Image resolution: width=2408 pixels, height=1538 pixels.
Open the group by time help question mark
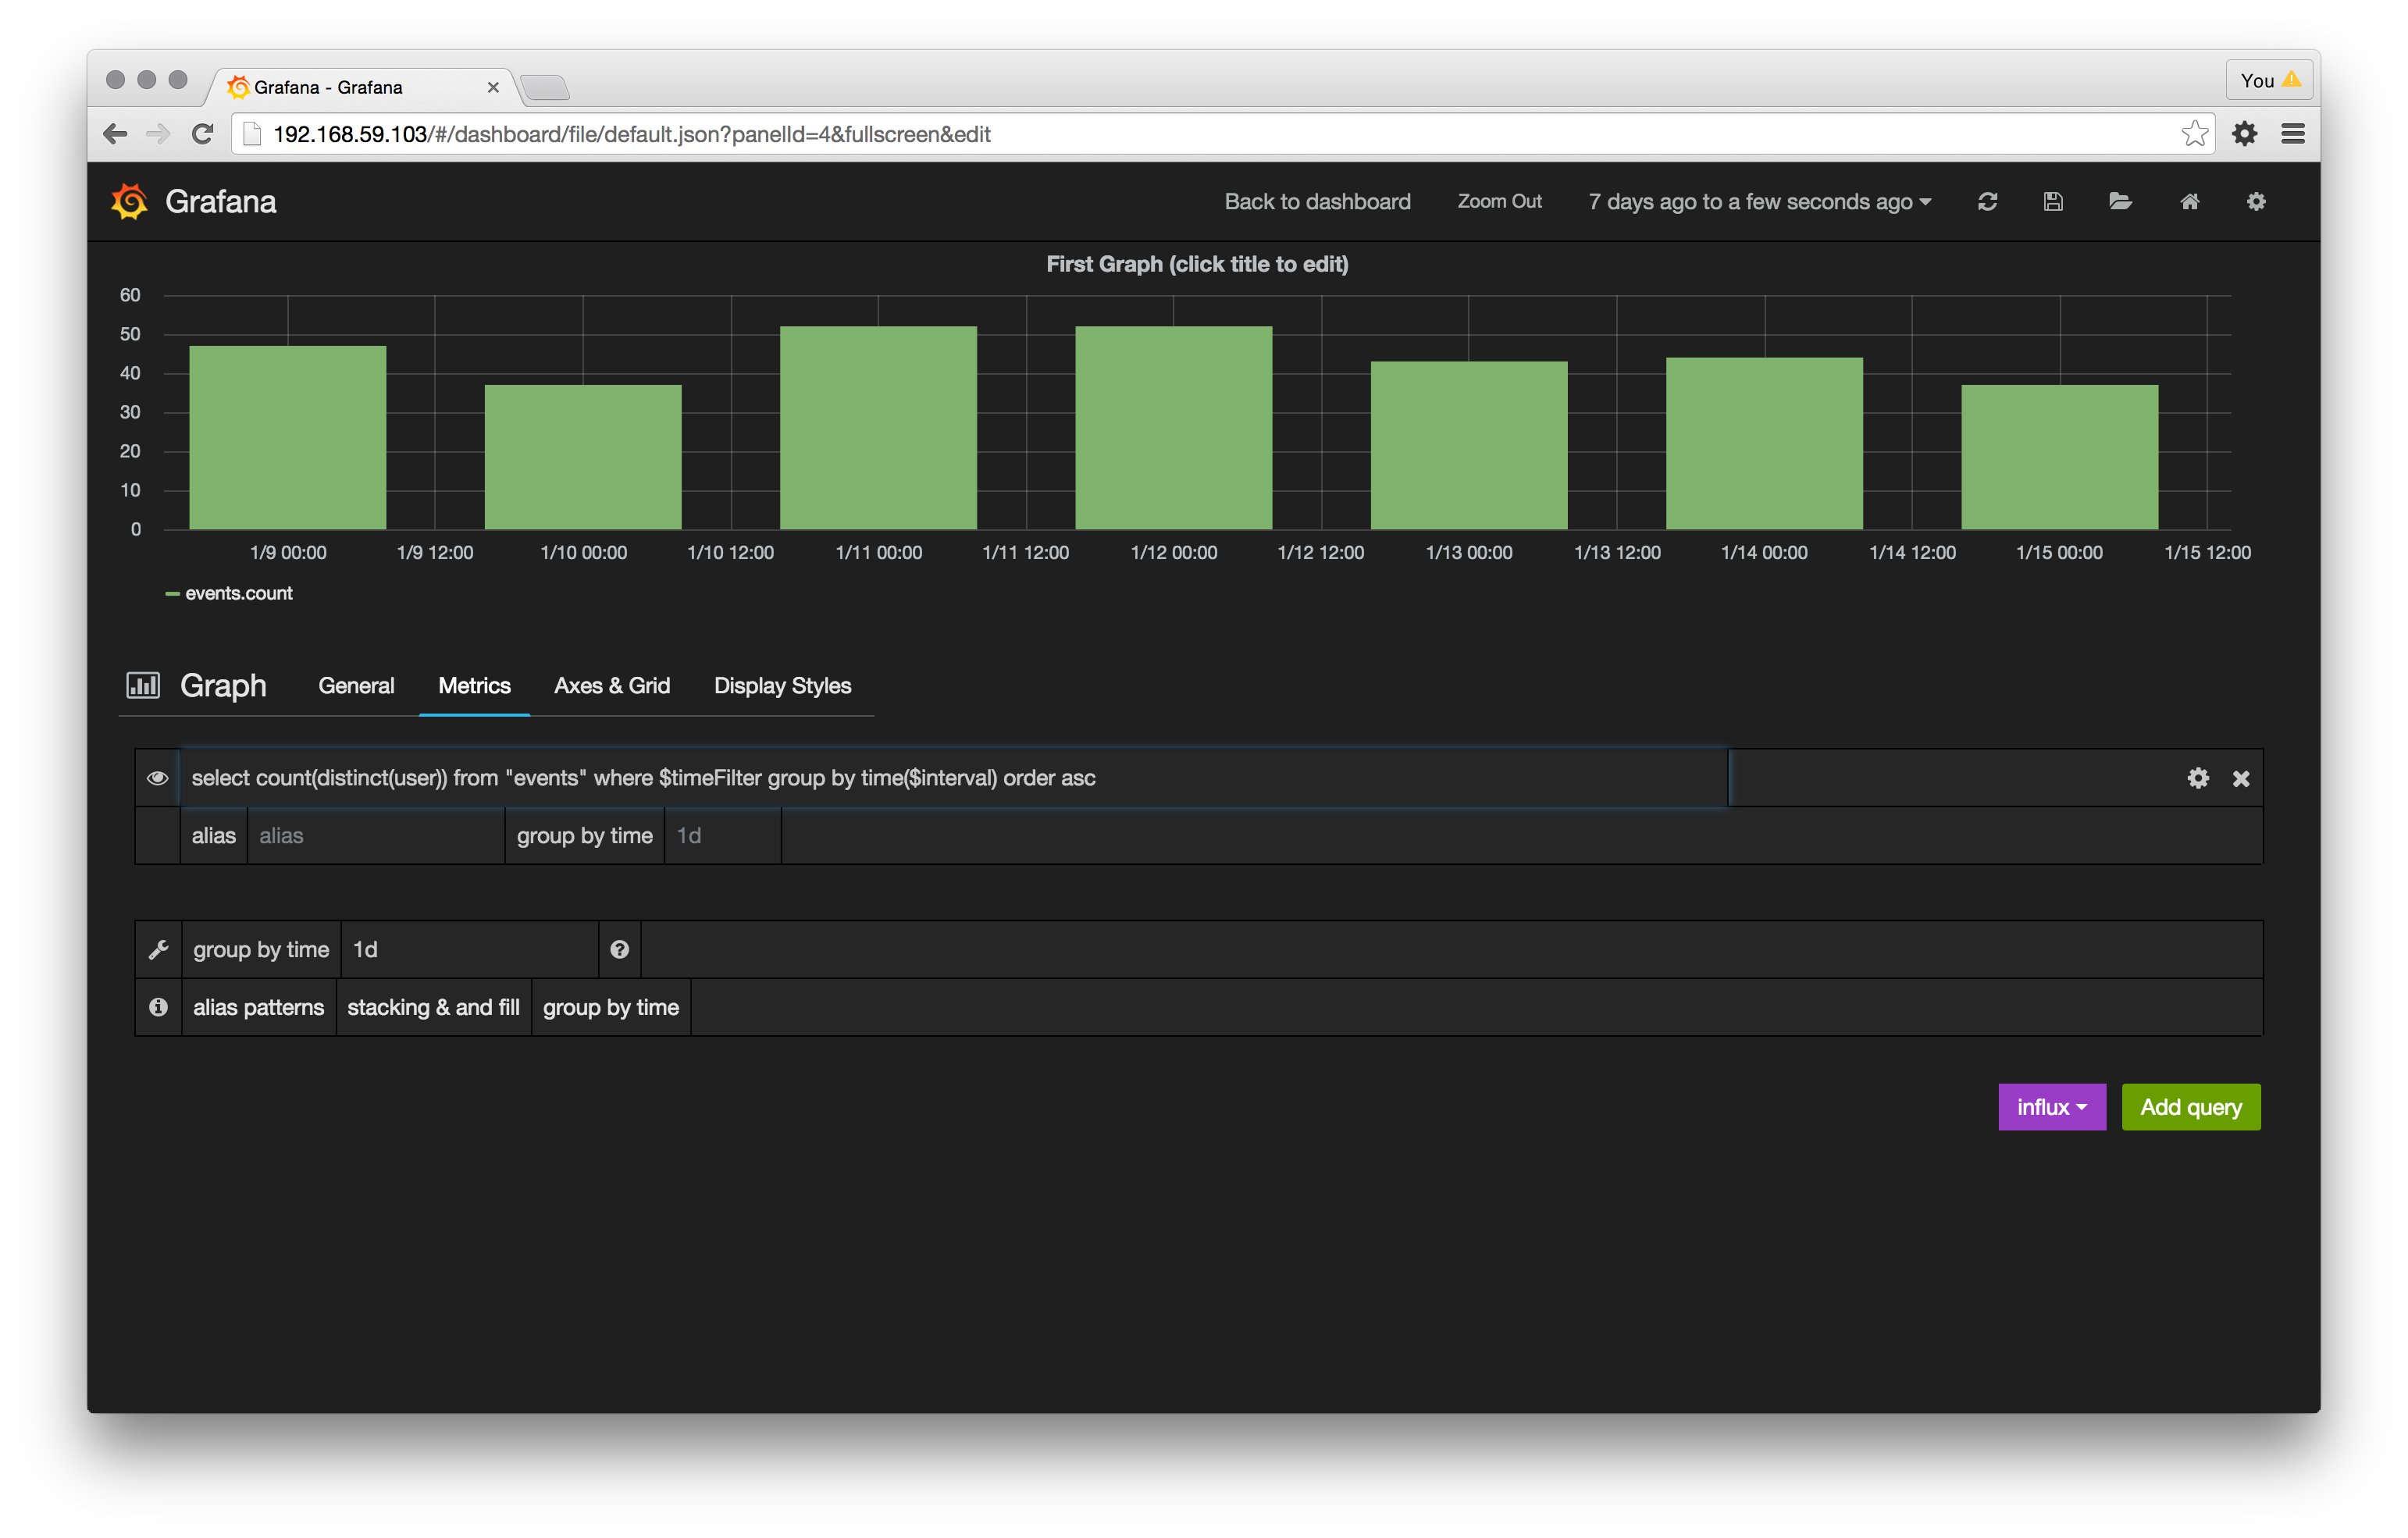point(620,949)
